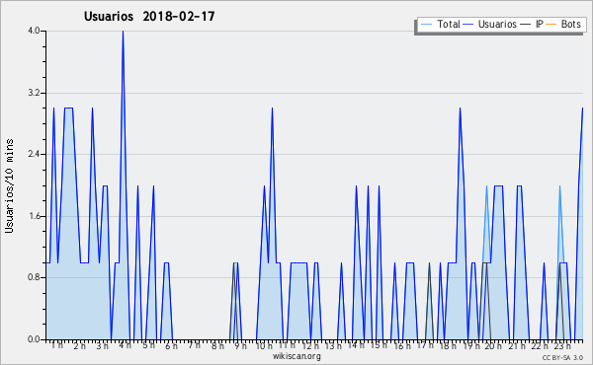This screenshot has height=365, width=593.
Task: Click the '22 h' x-axis label
Action: tap(540, 345)
